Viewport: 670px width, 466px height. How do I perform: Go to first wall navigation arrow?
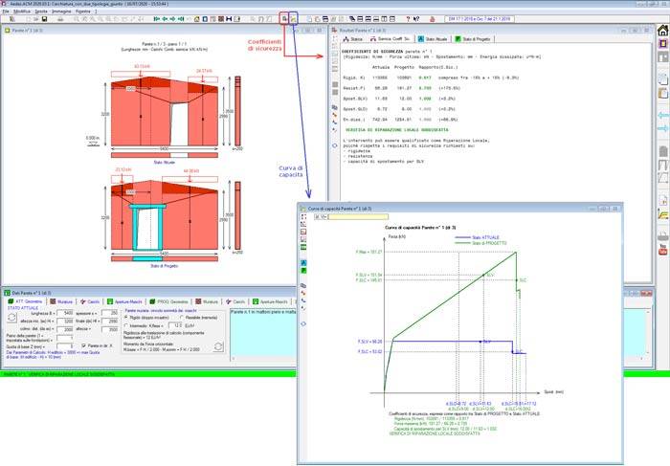click(156, 19)
